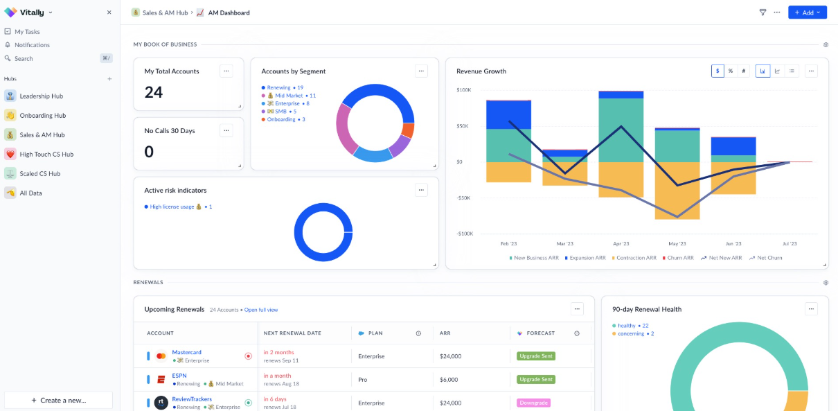Click High license usage risk indicator
The height and width of the screenshot is (411, 838).
pyautogui.click(x=178, y=207)
